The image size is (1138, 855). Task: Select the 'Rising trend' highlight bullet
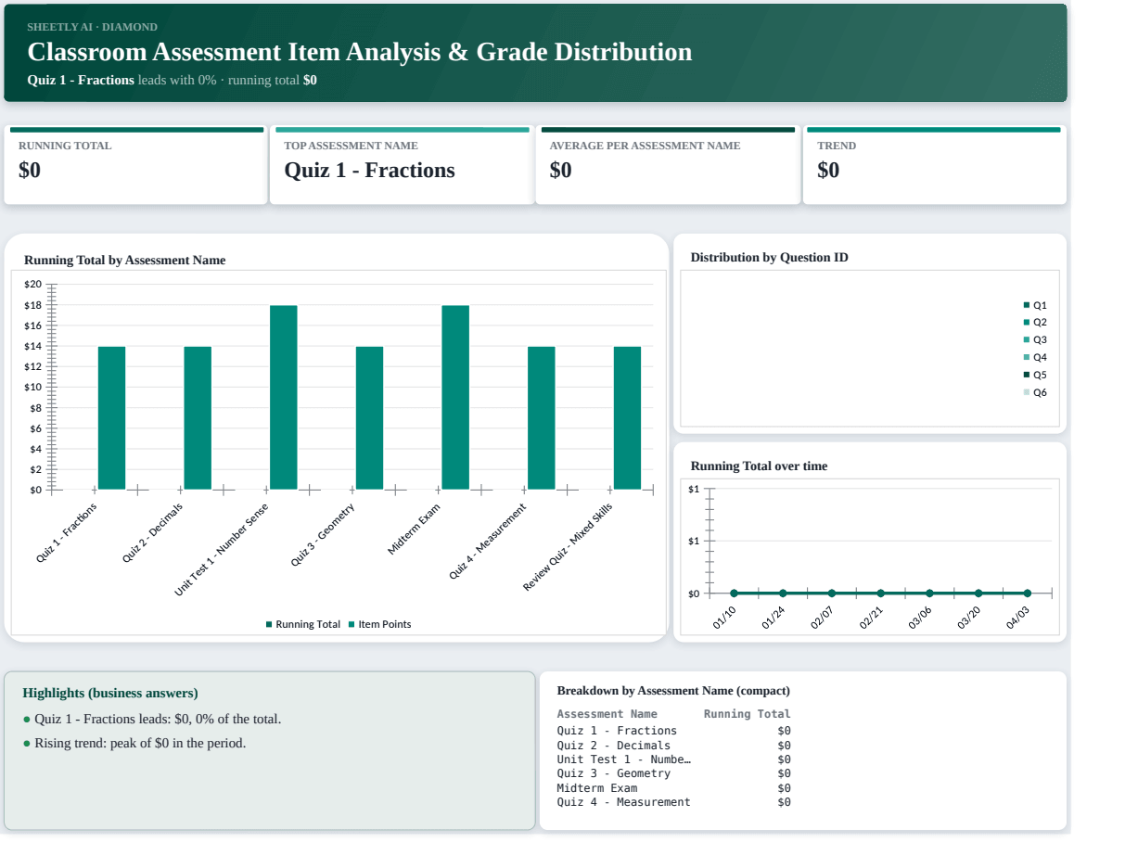point(134,744)
